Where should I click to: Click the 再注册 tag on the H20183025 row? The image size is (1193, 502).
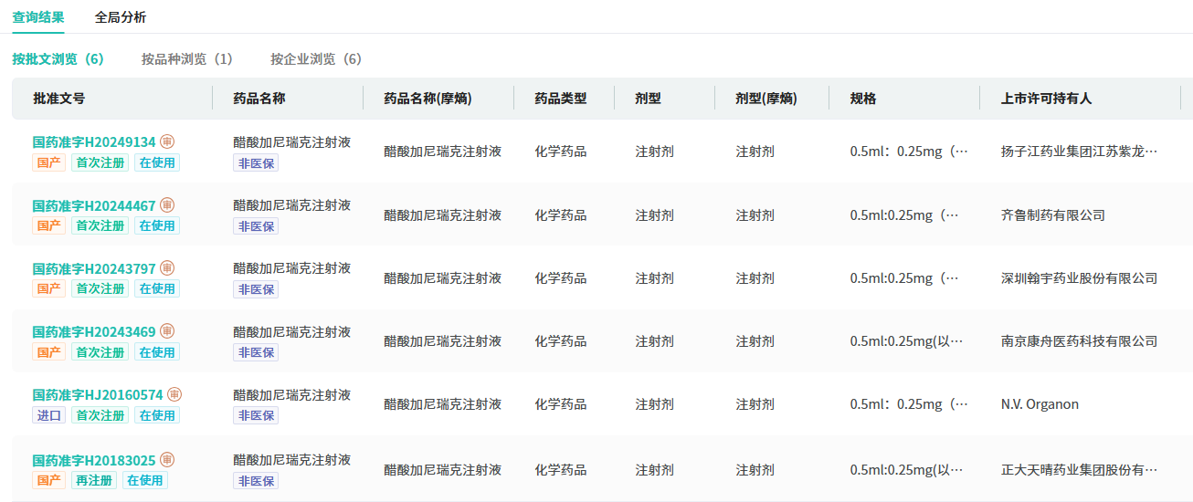[x=94, y=480]
